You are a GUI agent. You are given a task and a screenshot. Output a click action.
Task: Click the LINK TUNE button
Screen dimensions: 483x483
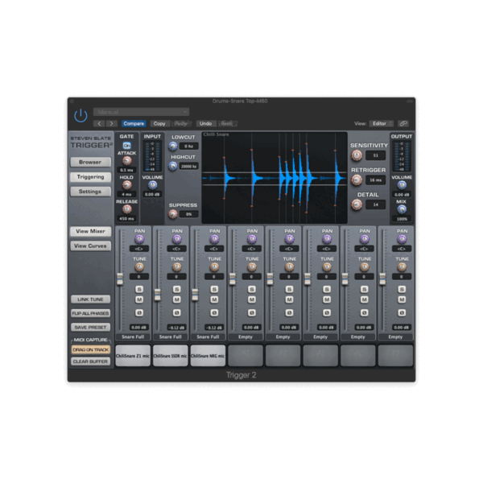pyautogui.click(x=90, y=299)
